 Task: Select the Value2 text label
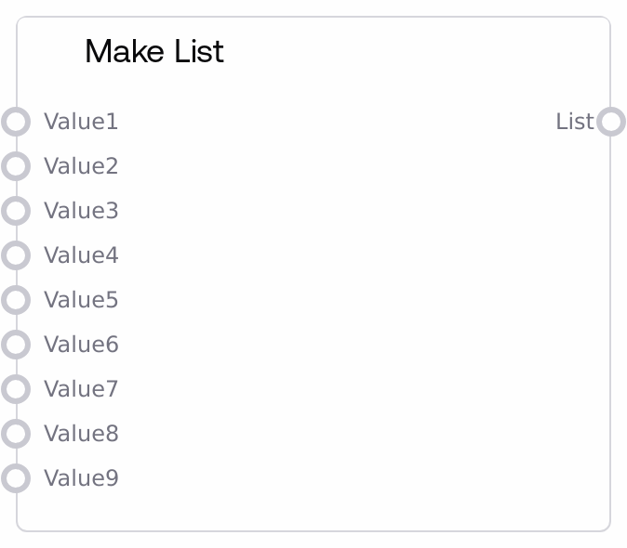pyautogui.click(x=81, y=166)
